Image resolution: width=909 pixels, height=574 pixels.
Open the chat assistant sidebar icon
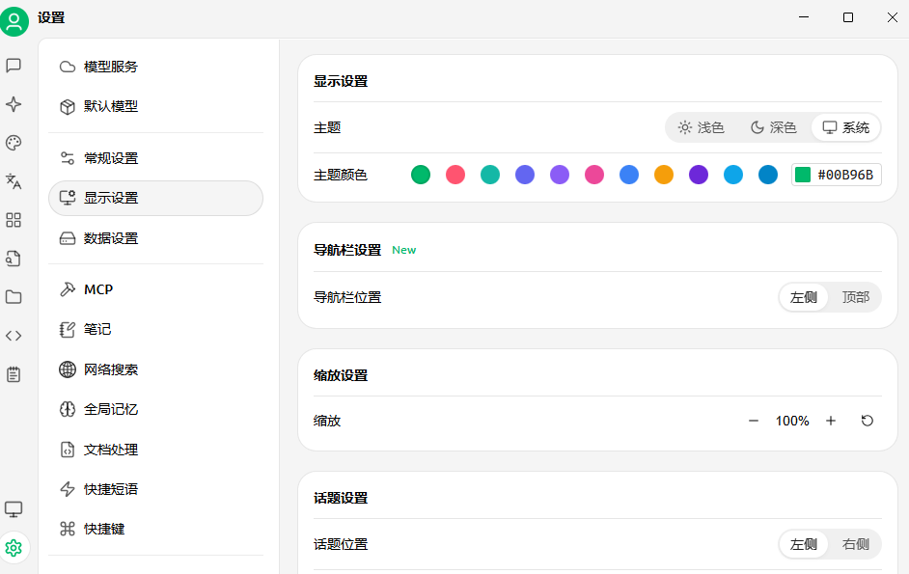[x=14, y=66]
